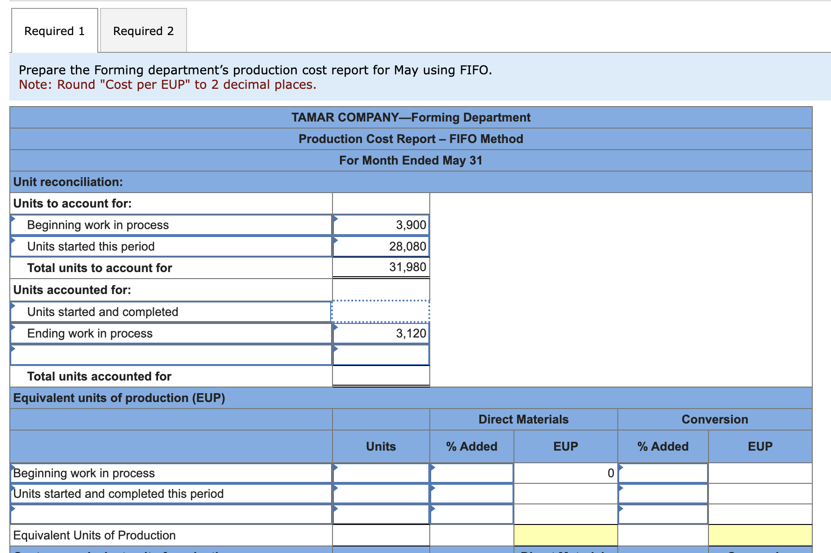Click Units field for Beginning work in process EUP row
Screen dimensions: 831x553
[381, 473]
